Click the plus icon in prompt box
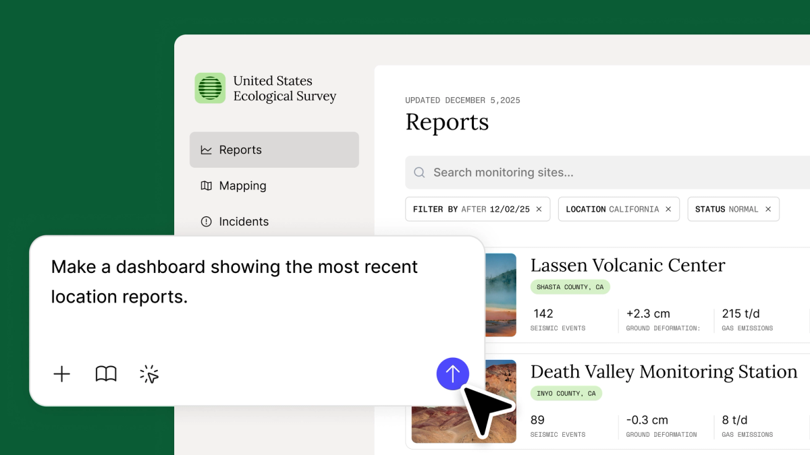The image size is (810, 455). (61, 374)
